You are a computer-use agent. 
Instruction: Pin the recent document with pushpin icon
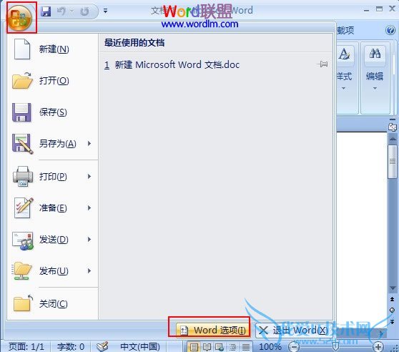pos(323,64)
